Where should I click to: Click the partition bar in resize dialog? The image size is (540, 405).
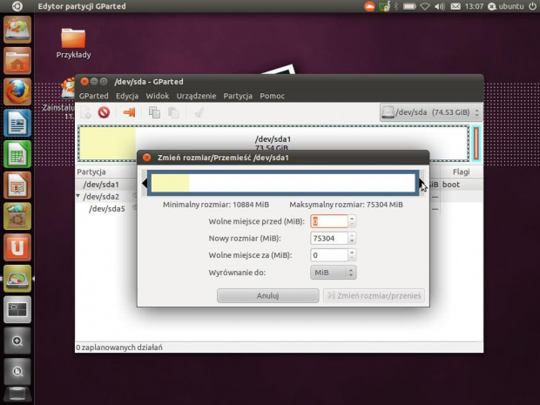pos(283,183)
